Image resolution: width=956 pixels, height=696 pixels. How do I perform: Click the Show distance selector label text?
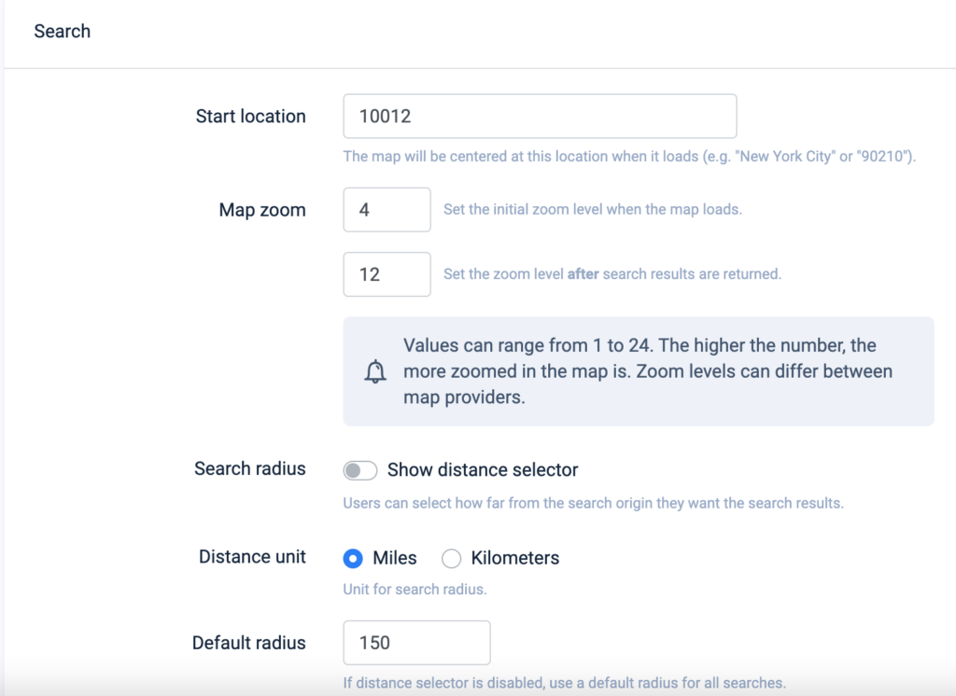tap(483, 470)
